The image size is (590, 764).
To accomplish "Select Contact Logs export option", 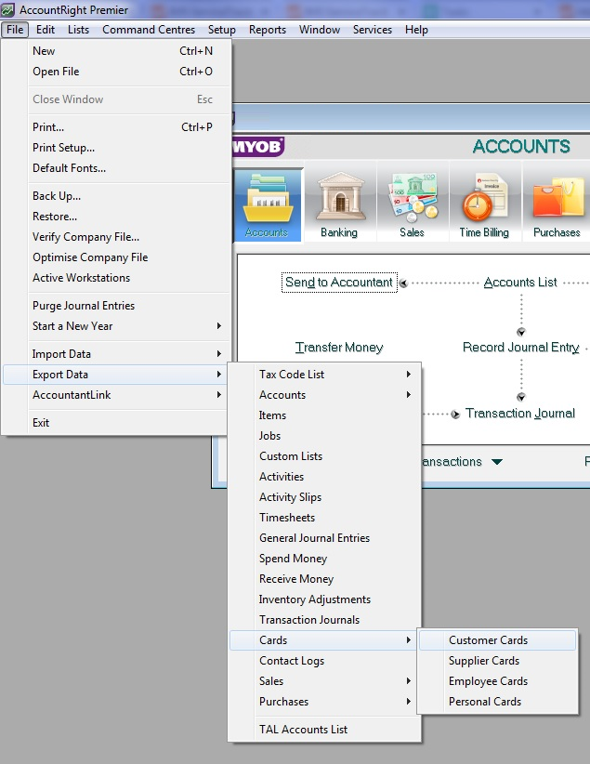I will click(324, 661).
